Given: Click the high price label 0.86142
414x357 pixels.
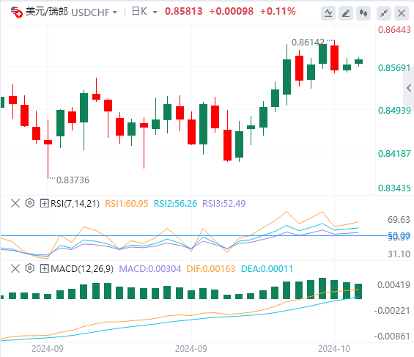Looking at the screenshot, I should [x=308, y=43].
